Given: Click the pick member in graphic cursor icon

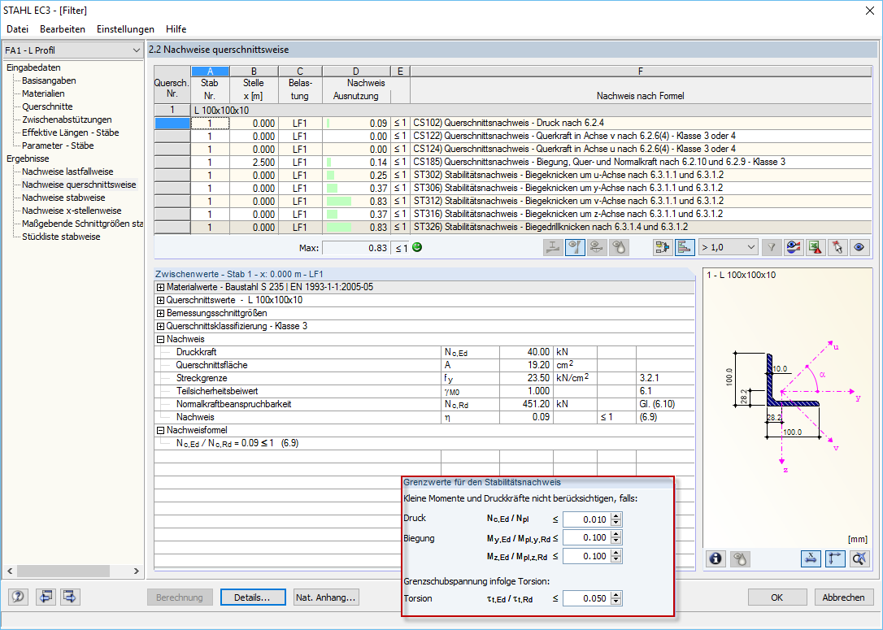Looking at the screenshot, I should point(837,247).
